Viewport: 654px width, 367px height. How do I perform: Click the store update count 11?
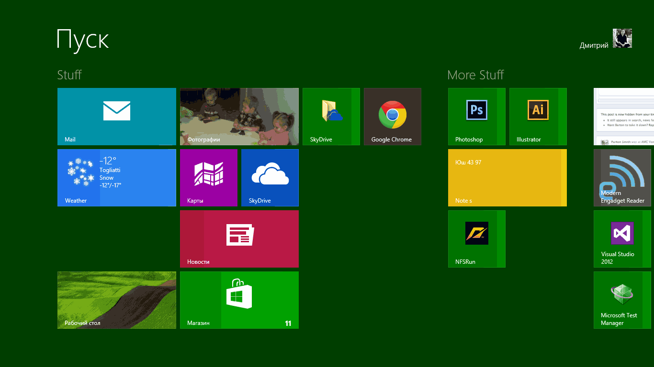(288, 324)
